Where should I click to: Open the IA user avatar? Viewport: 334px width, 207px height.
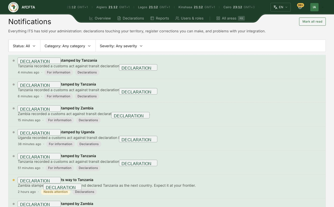(x=314, y=7)
